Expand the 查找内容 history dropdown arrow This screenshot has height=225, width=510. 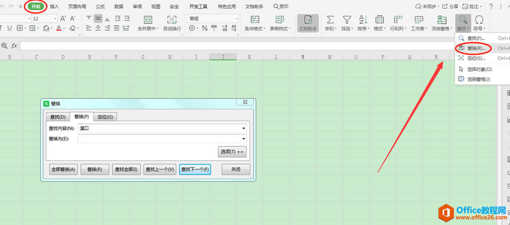(x=244, y=129)
